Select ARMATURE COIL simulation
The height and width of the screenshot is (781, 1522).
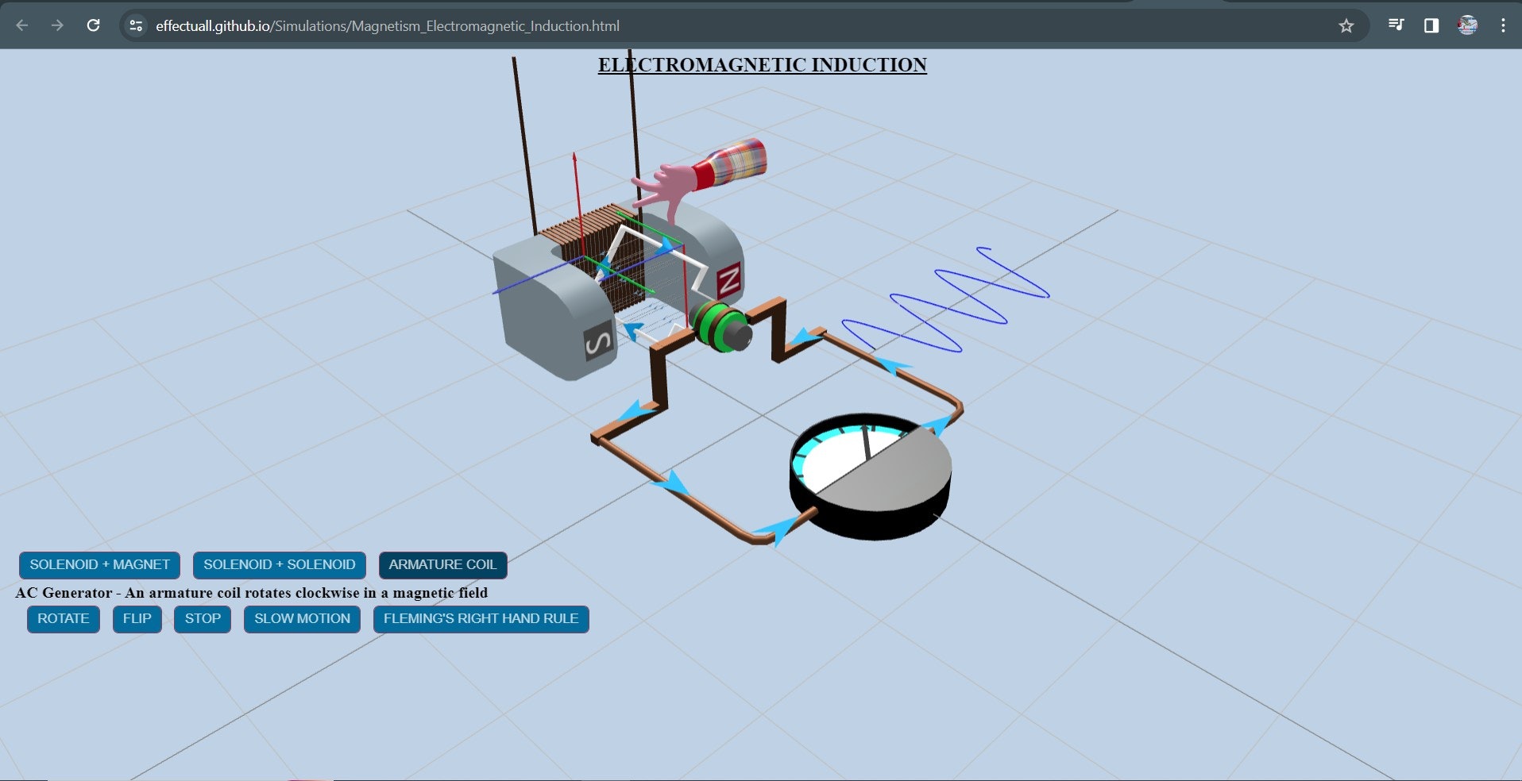[442, 565]
